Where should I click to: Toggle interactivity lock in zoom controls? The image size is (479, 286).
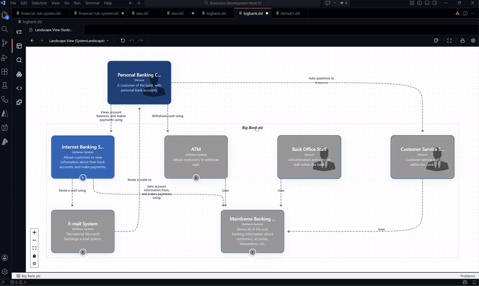point(34,256)
